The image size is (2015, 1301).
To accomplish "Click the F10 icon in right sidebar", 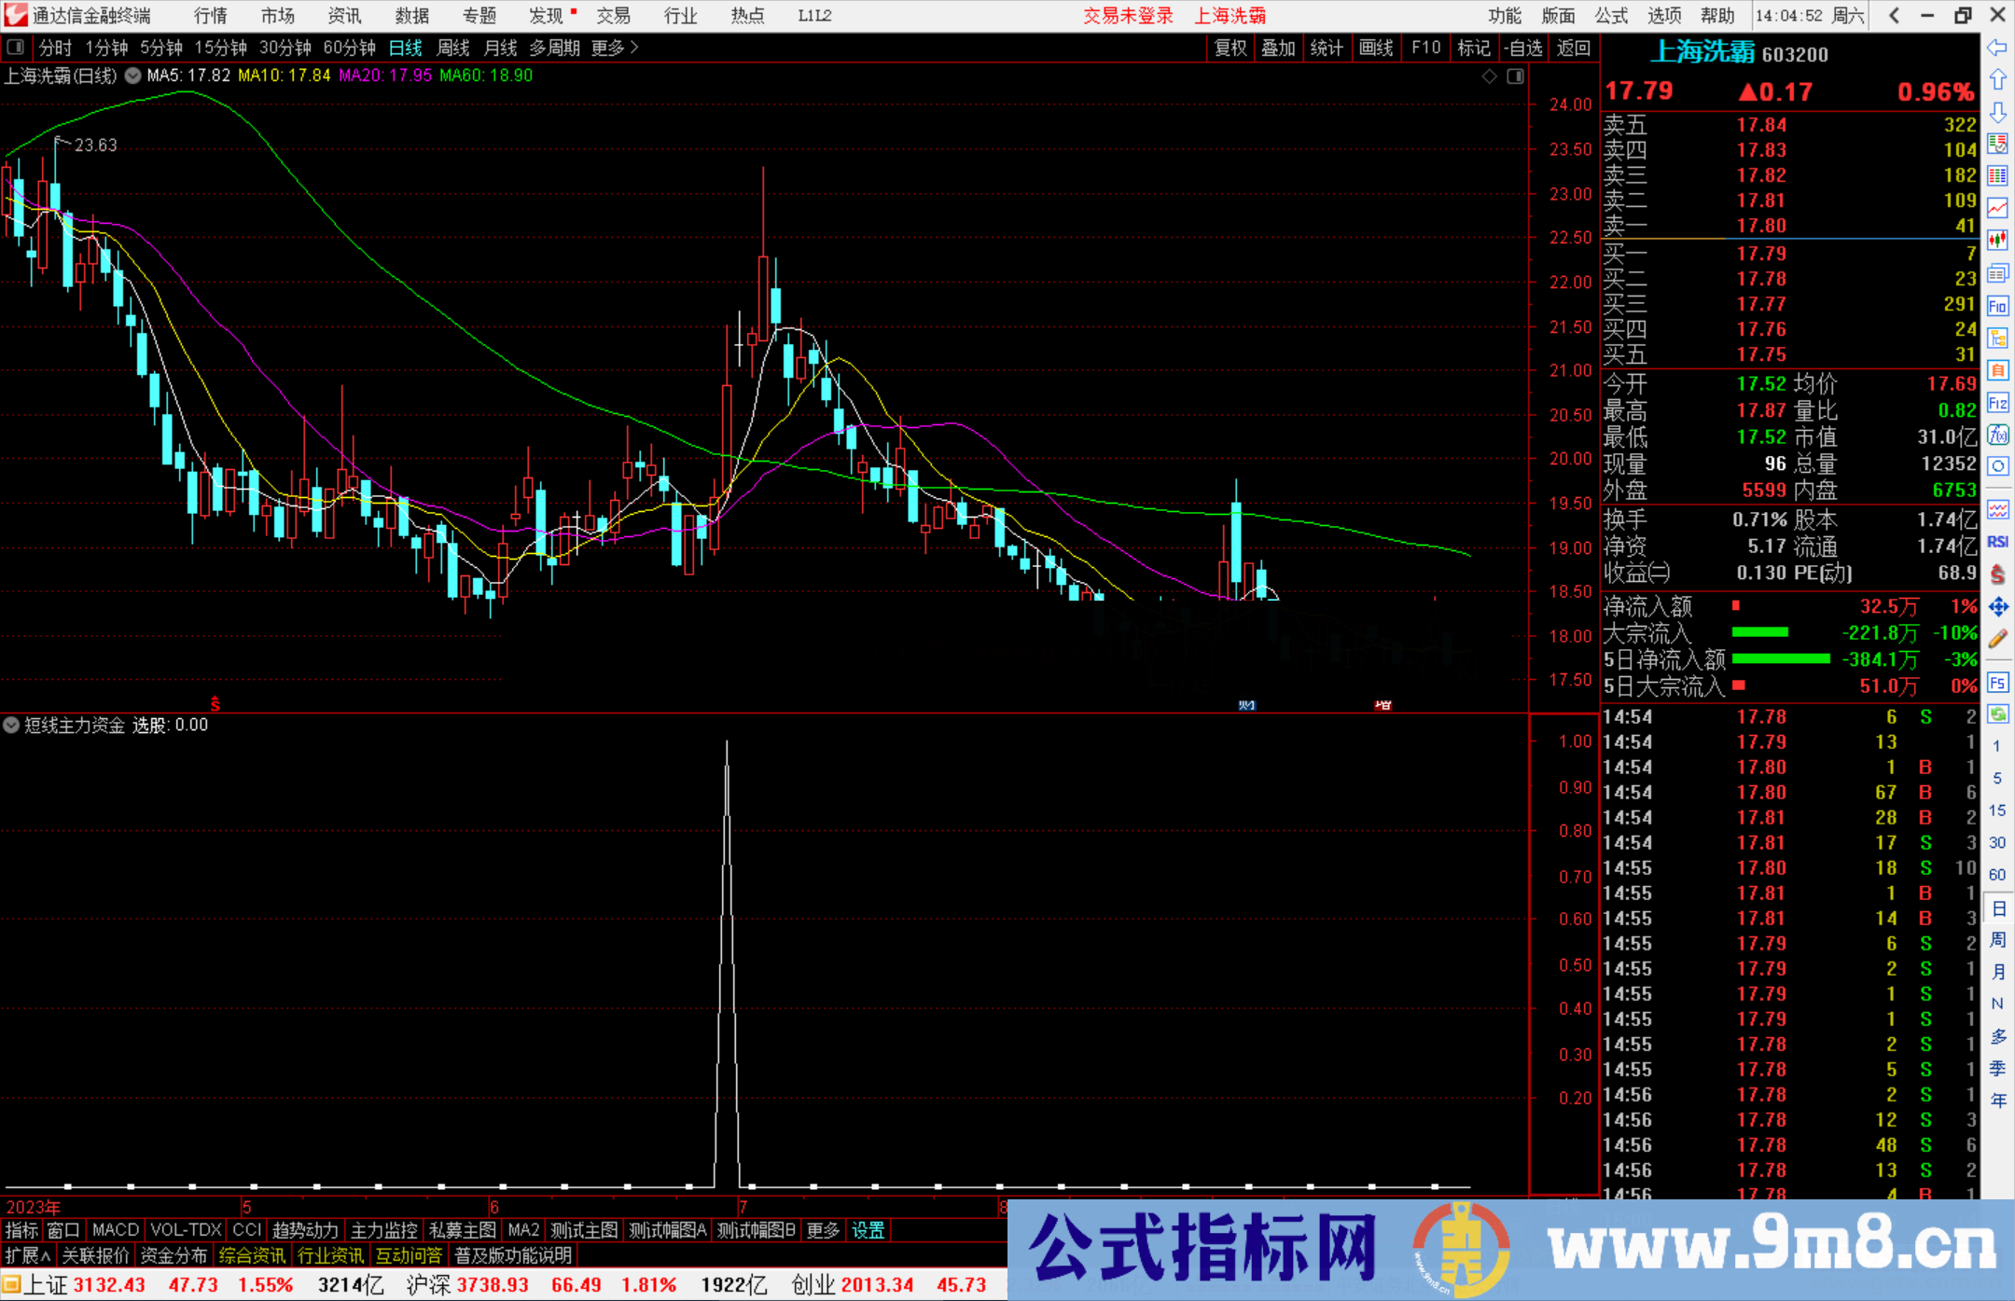I will (1997, 306).
